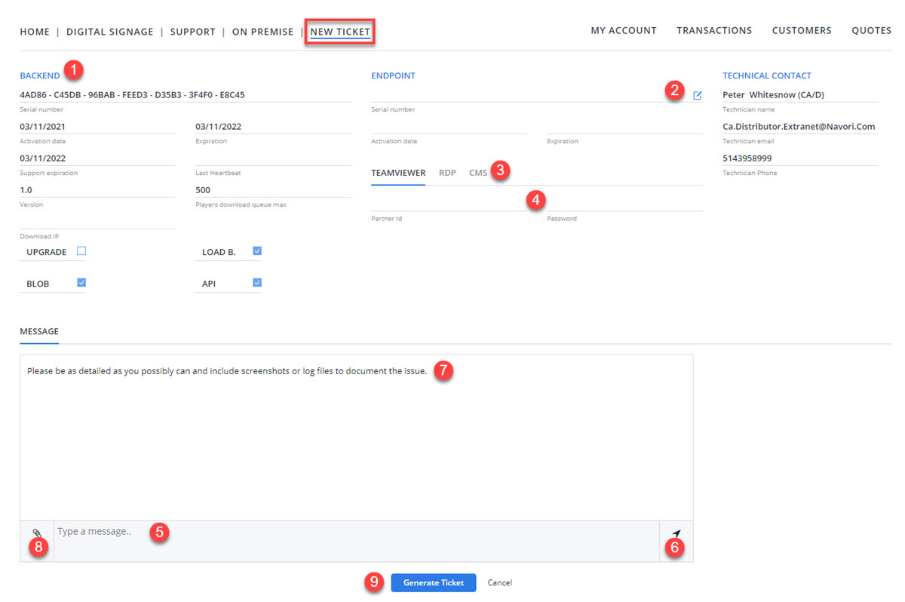The width and height of the screenshot is (905, 602).
Task: Click the send message arrow icon
Action: tap(676, 534)
